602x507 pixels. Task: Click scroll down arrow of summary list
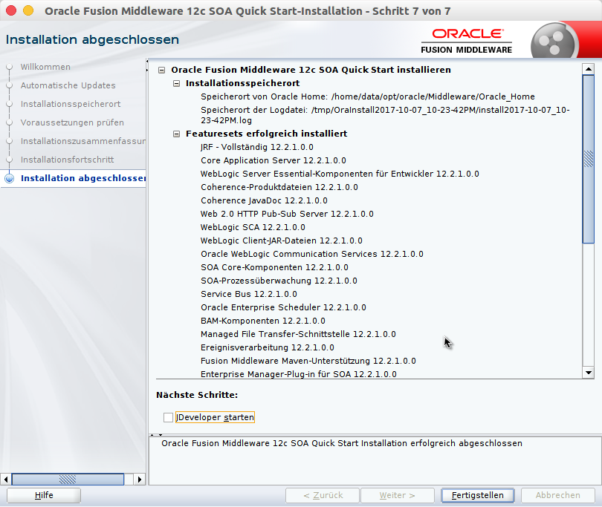coord(588,373)
